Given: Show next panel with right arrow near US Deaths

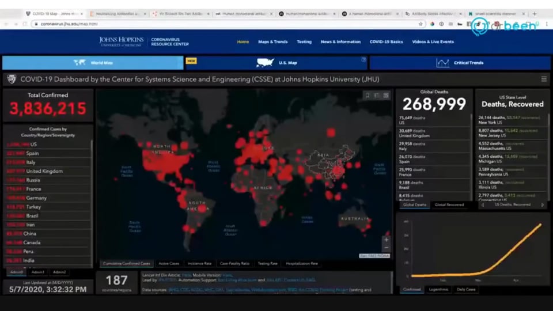Looking at the screenshot, I should (x=543, y=205).
